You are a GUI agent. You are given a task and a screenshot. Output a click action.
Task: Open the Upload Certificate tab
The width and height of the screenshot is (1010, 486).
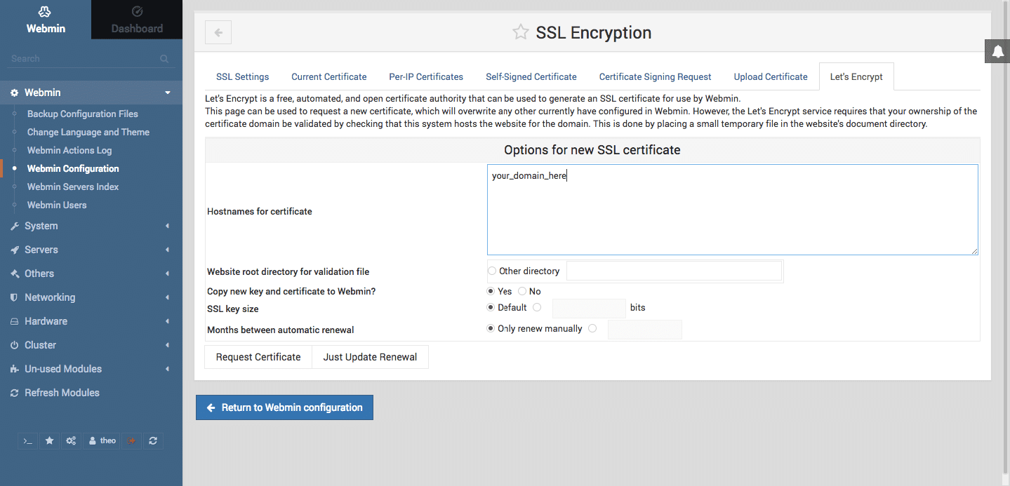point(771,76)
